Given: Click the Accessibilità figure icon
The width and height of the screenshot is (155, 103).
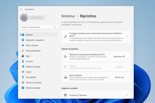Looking at the screenshot, I should click(x=23, y=77).
